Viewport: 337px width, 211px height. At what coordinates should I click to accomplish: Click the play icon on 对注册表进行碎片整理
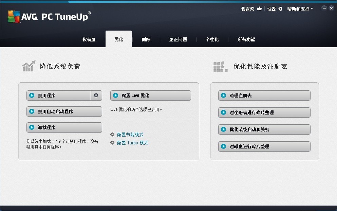224,112
